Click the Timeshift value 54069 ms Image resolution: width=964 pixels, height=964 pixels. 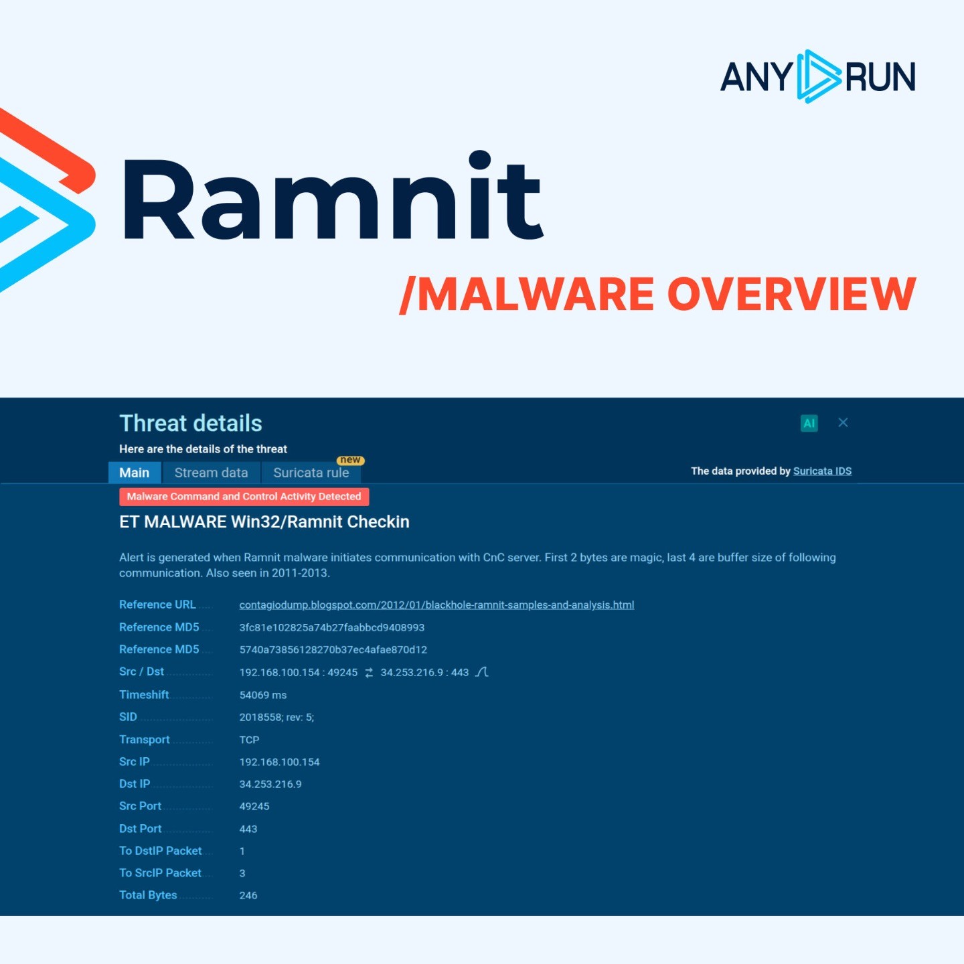click(263, 696)
